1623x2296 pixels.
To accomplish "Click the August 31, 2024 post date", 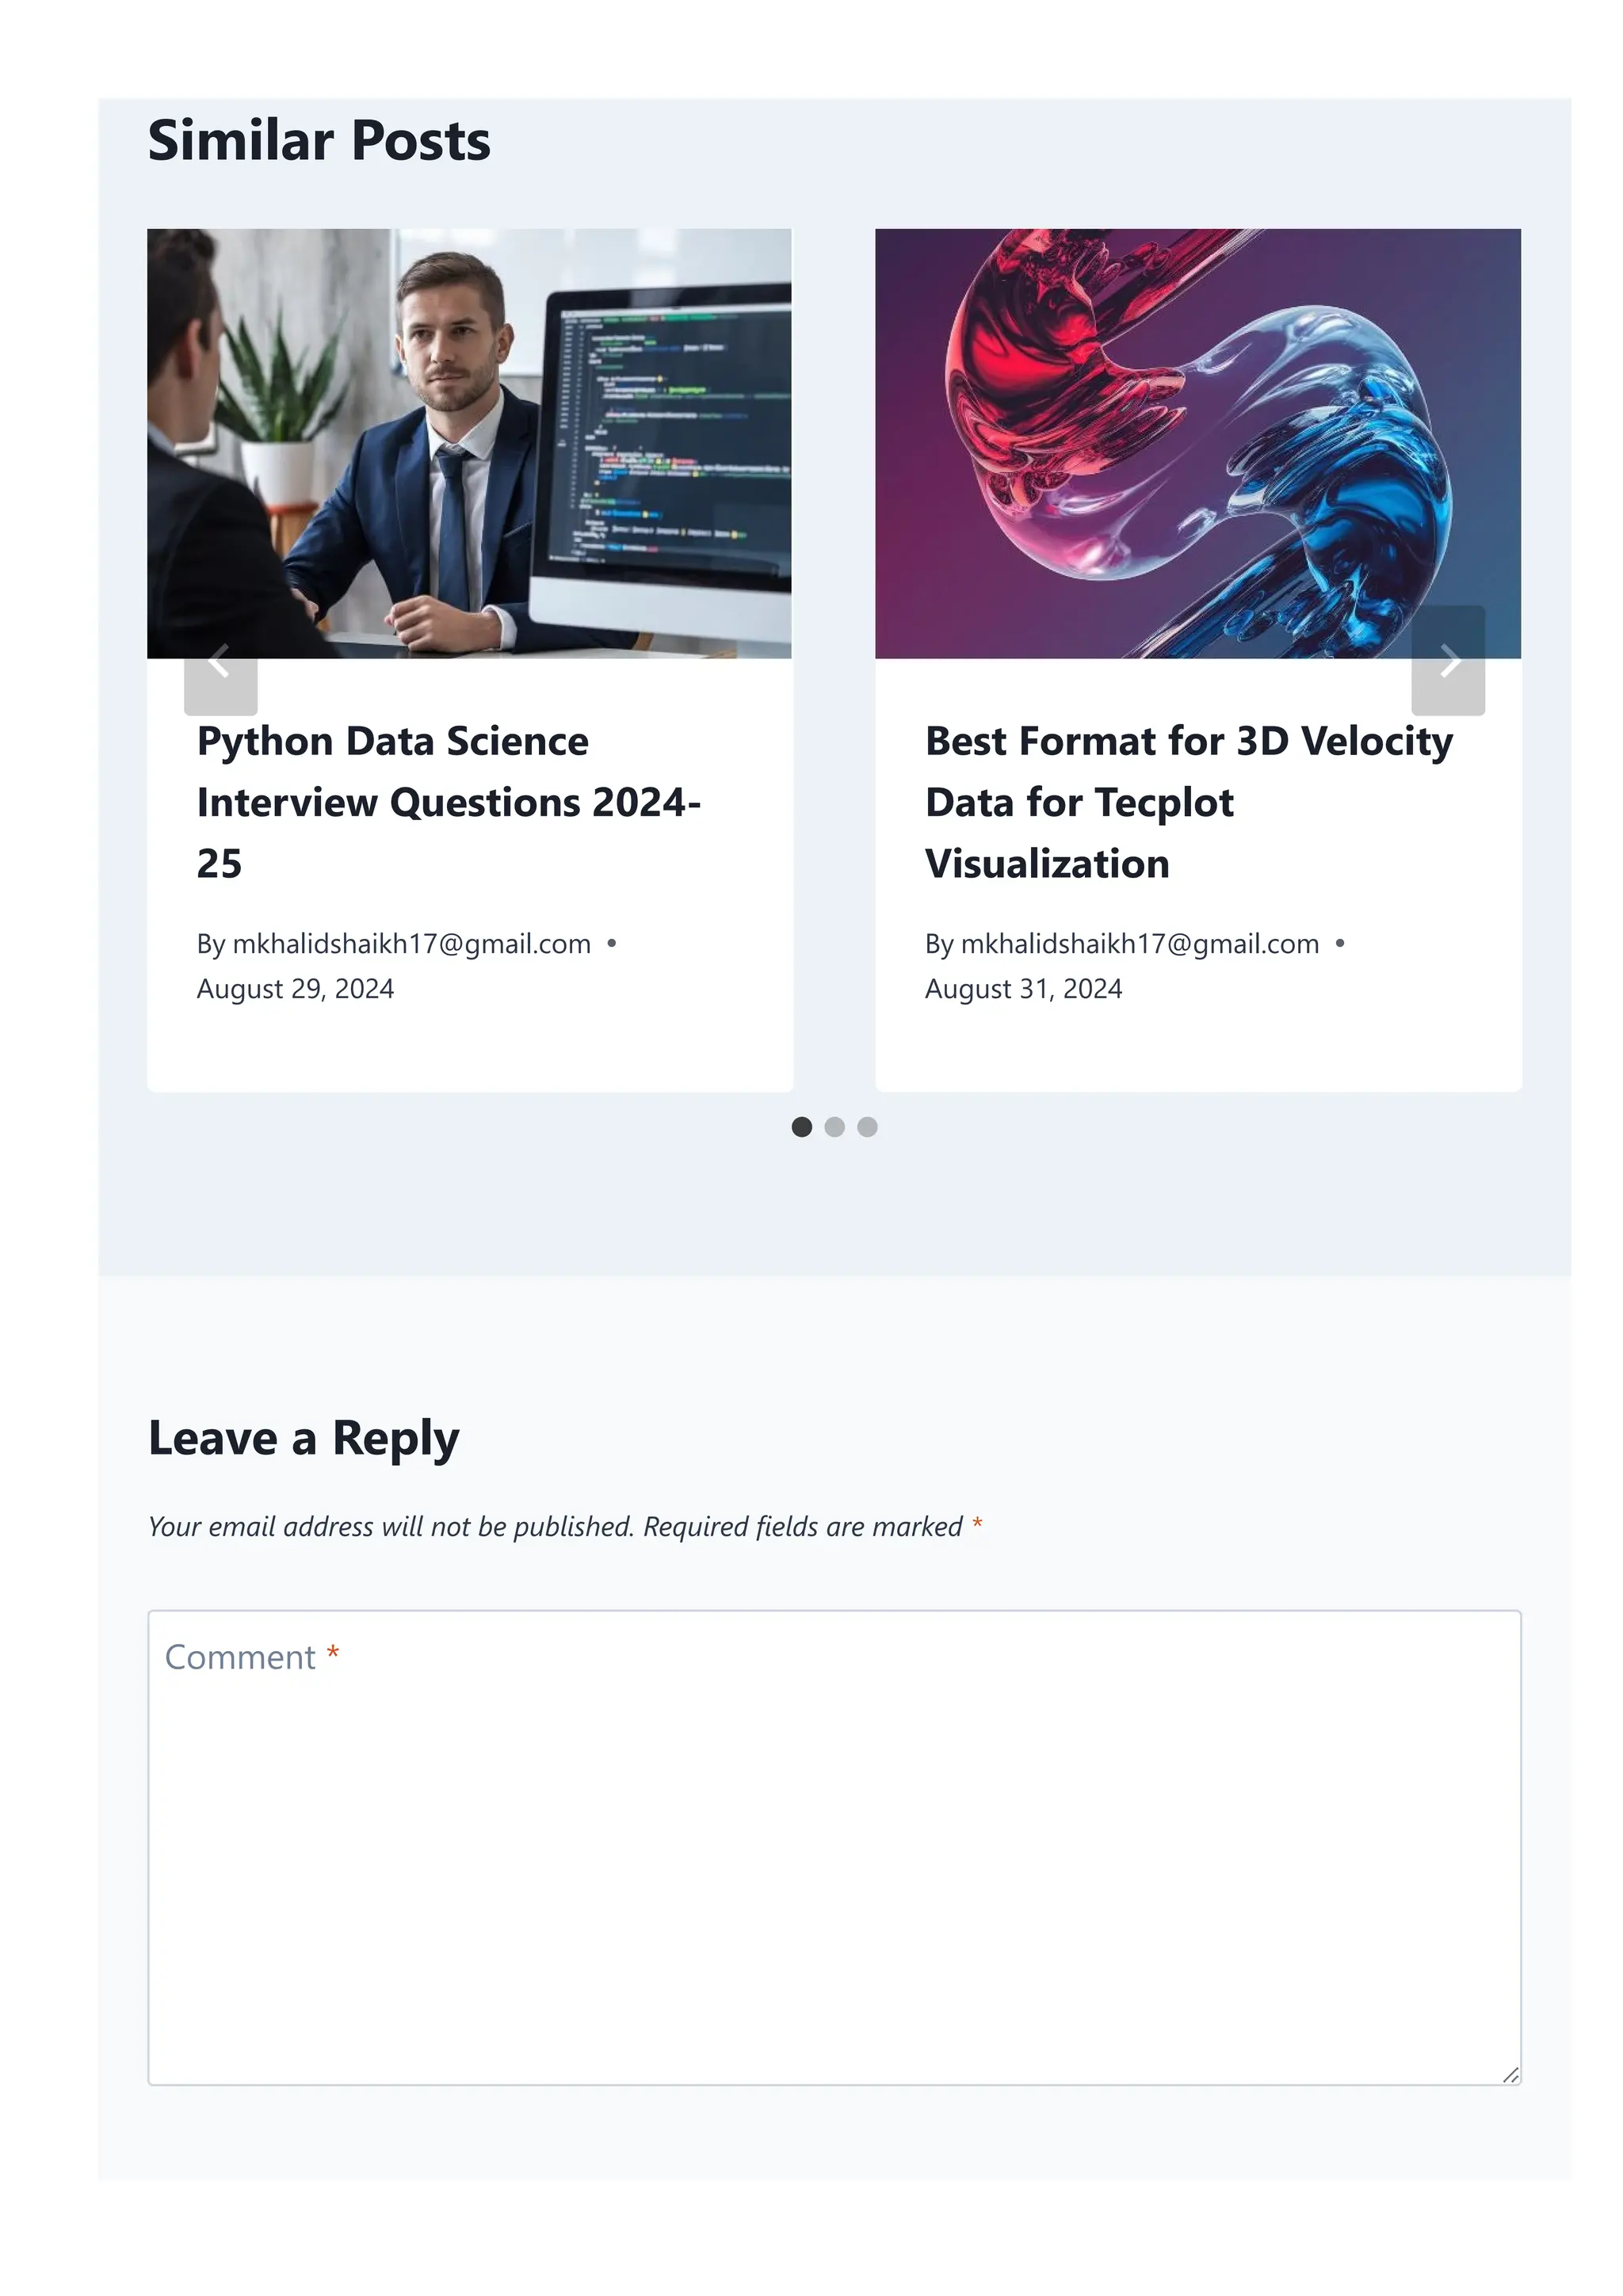I will (x=1023, y=989).
